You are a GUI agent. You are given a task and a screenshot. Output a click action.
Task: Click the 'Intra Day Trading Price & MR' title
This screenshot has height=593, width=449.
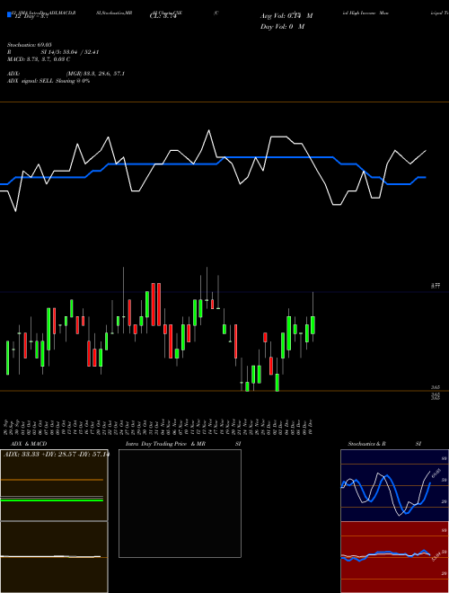coord(165,444)
